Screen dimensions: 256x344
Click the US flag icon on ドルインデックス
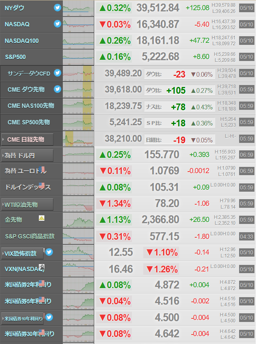coord(42,186)
